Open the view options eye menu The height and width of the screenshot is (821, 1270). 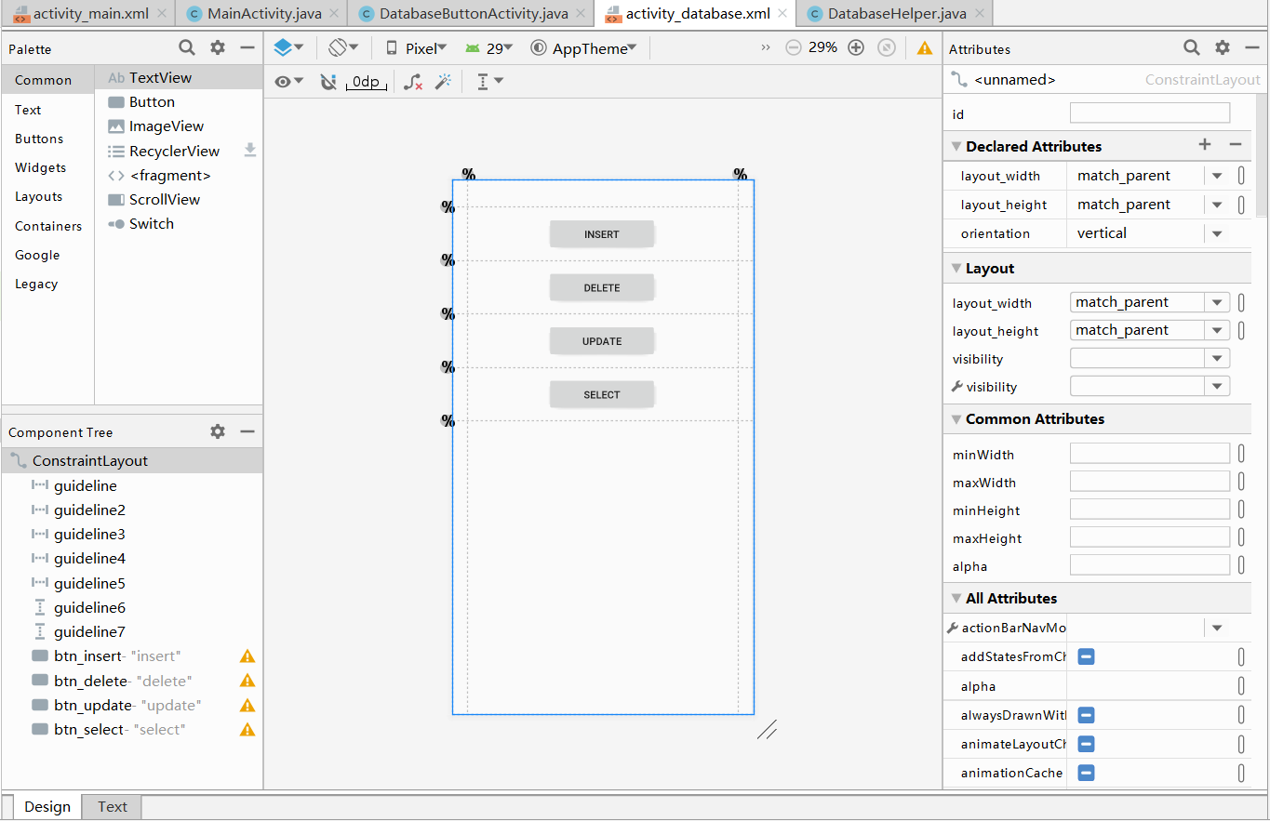[x=289, y=82]
